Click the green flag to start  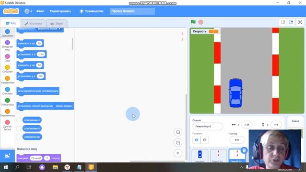point(193,22)
